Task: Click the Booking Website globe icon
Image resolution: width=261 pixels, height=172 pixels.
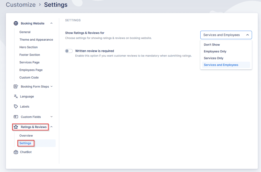Action: pos(16,23)
